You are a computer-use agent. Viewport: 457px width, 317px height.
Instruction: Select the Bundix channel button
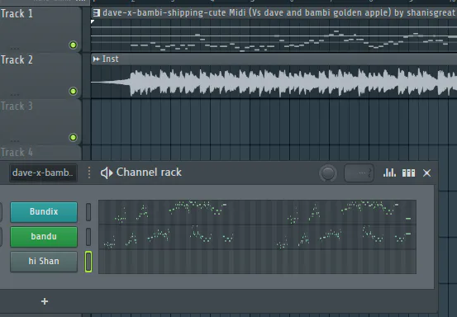tap(44, 212)
